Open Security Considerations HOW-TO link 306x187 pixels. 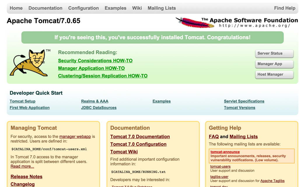point(95,61)
